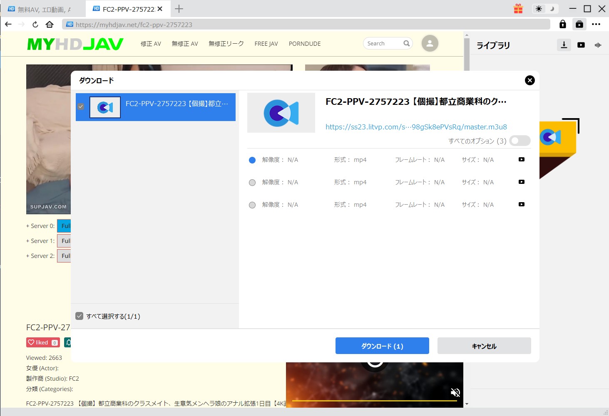Click the video thumbnail in dialog details
Viewport: 609px width, 416px height.
click(281, 113)
